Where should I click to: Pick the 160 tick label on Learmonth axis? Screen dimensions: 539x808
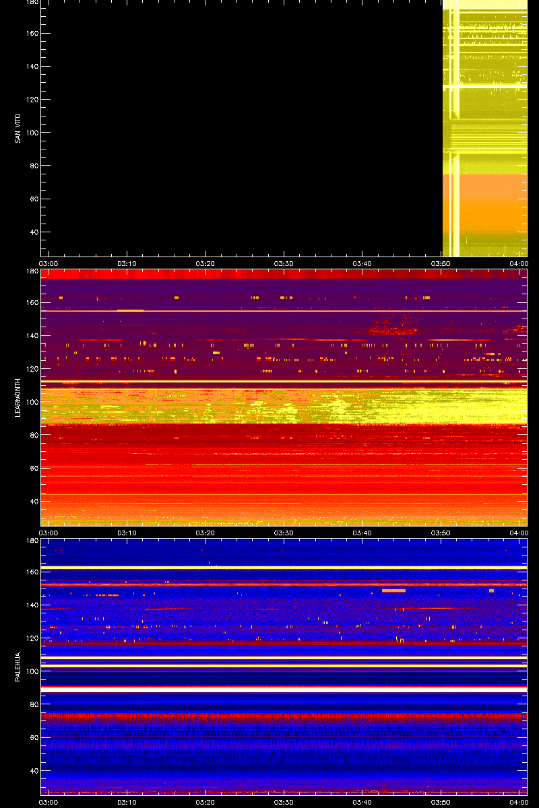click(32, 303)
